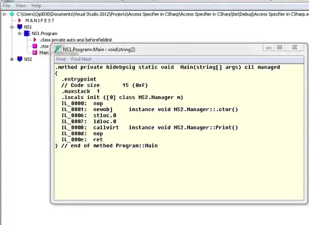Viewport: 309px width, 225px height.
Task: Collapse the NS1 namespace node
Action: pos(12,27)
